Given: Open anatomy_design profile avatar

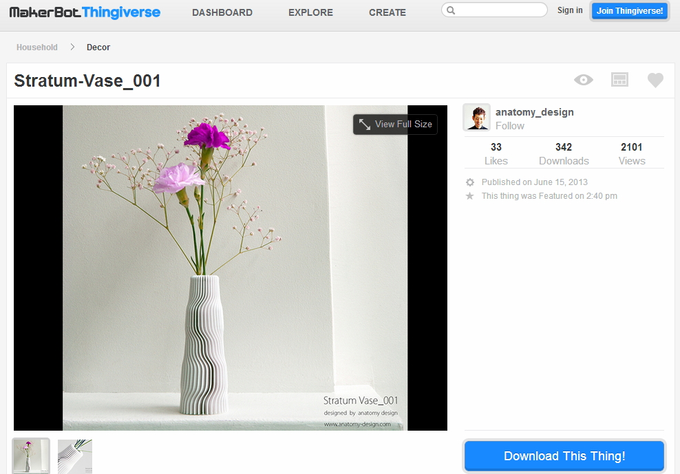Looking at the screenshot, I should coord(476,118).
